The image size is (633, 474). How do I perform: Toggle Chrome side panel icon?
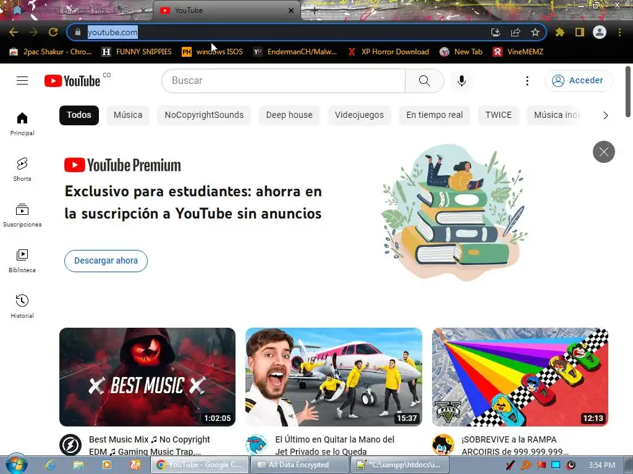579,32
